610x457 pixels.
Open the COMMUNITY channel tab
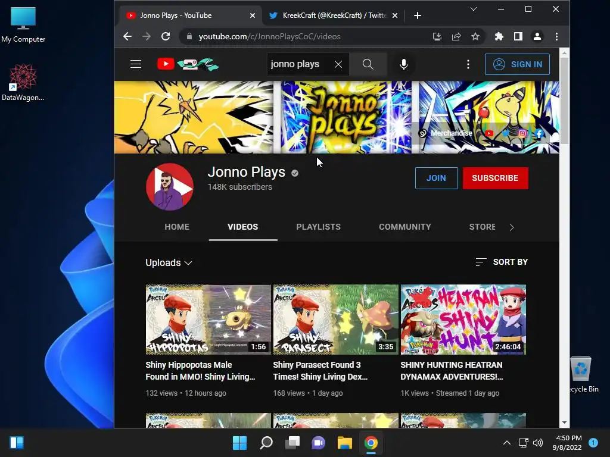[x=405, y=227]
